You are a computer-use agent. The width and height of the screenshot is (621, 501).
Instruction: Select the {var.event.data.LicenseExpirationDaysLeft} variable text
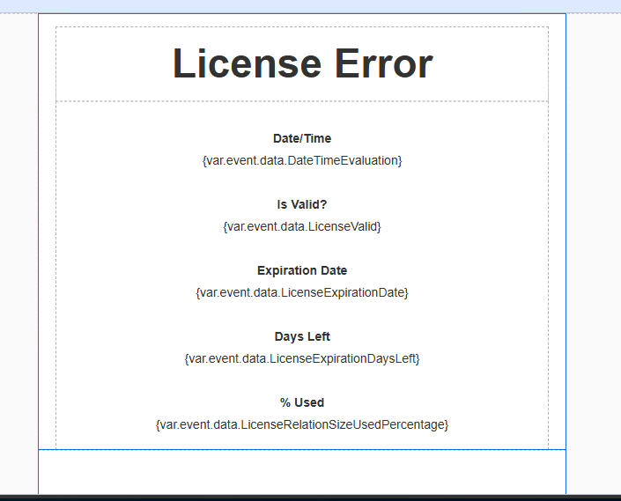302,359
